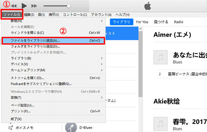The height and width of the screenshot is (132, 207).
Task: Expand the ライブラリ(B) submenu
Action: [x=53, y=58]
